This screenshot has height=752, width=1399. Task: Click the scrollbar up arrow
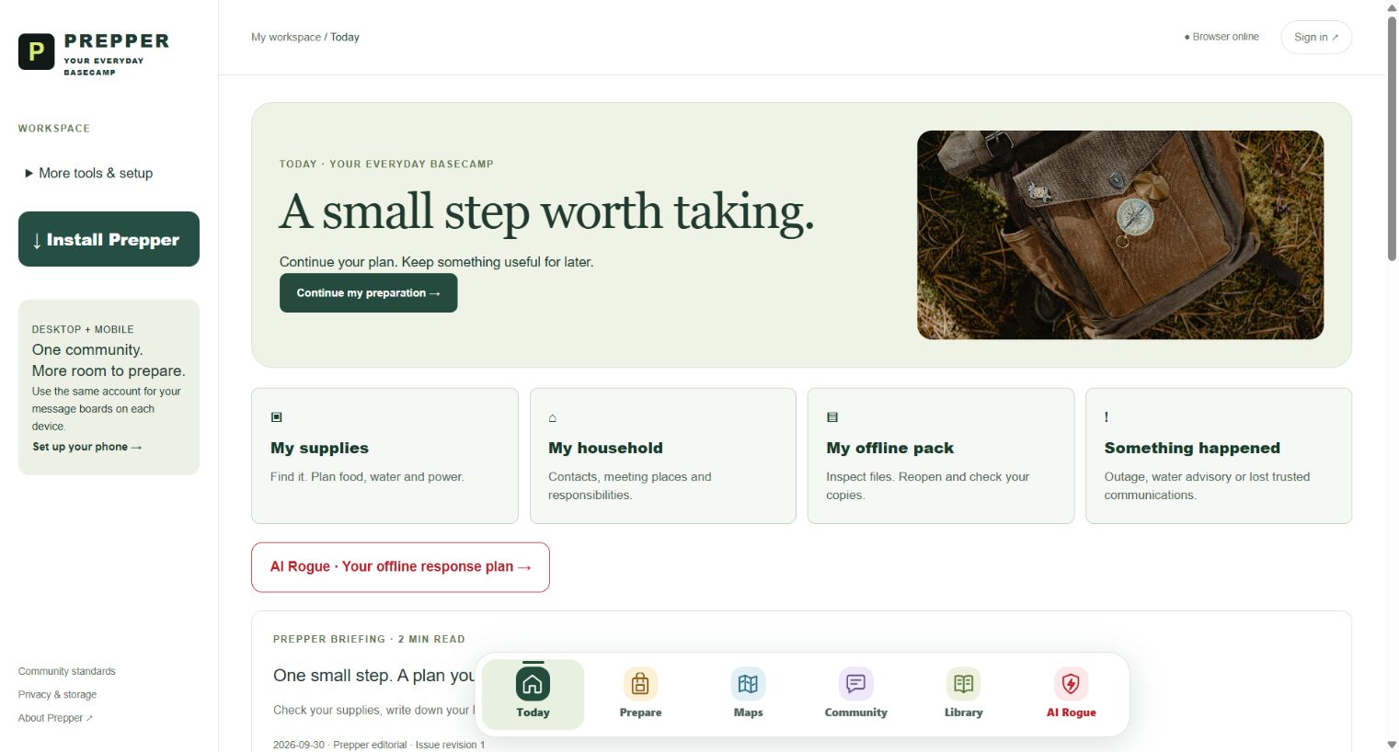click(x=1392, y=7)
